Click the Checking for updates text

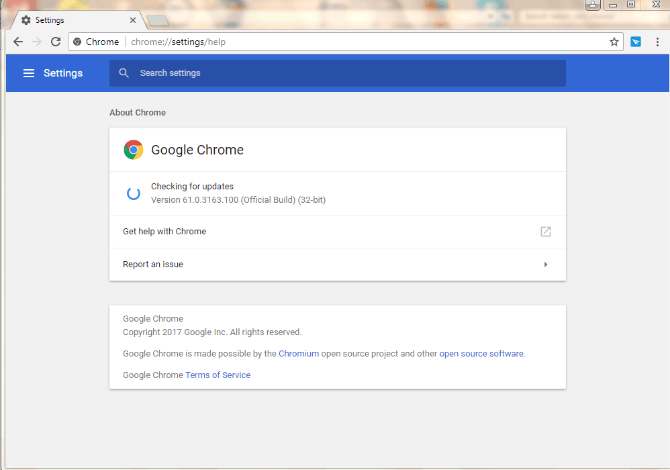point(192,186)
